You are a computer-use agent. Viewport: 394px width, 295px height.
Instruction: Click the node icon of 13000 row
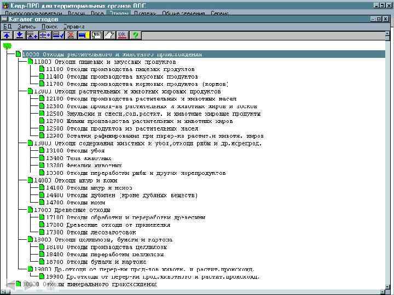(30, 143)
